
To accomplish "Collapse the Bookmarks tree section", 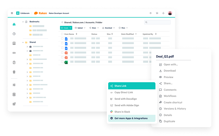I will pos(23,21).
